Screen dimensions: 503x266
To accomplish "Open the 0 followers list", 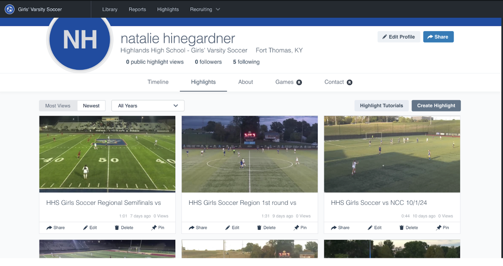I will tap(208, 62).
